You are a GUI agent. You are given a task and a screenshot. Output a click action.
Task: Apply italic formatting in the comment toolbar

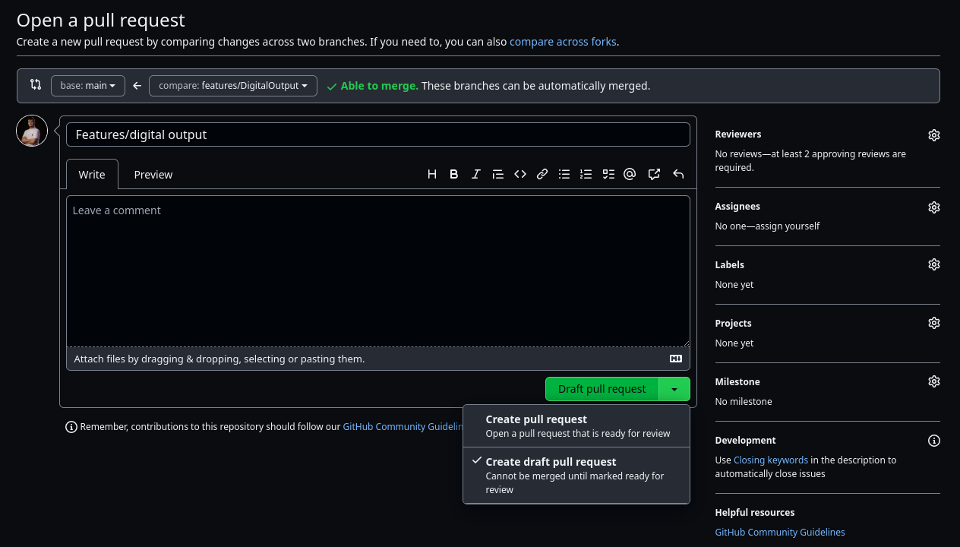(x=476, y=174)
